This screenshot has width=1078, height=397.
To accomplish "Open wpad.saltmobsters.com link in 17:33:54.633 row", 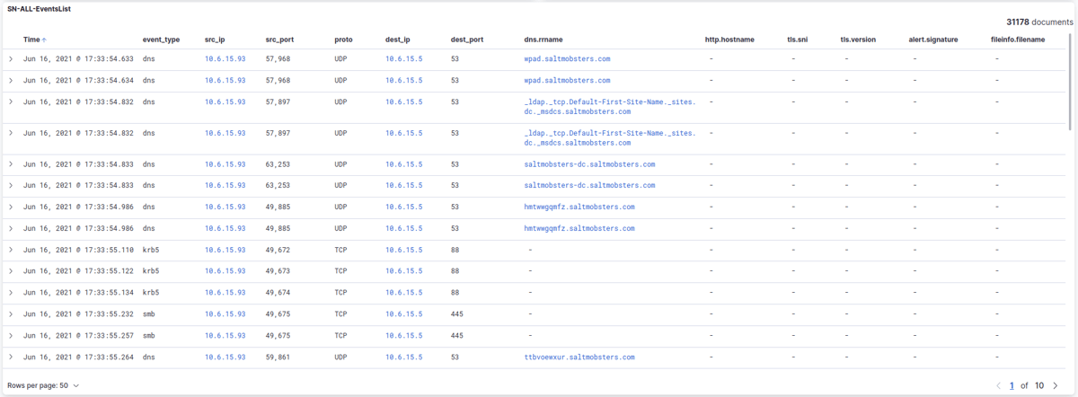I will [567, 58].
